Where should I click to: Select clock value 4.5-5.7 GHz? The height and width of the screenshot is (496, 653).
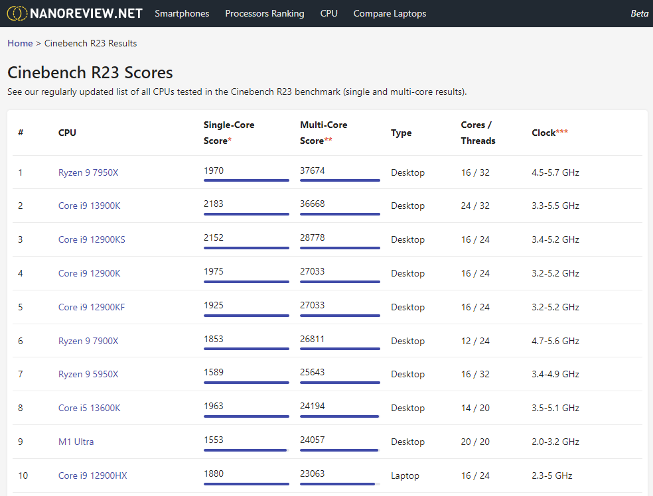coord(555,172)
